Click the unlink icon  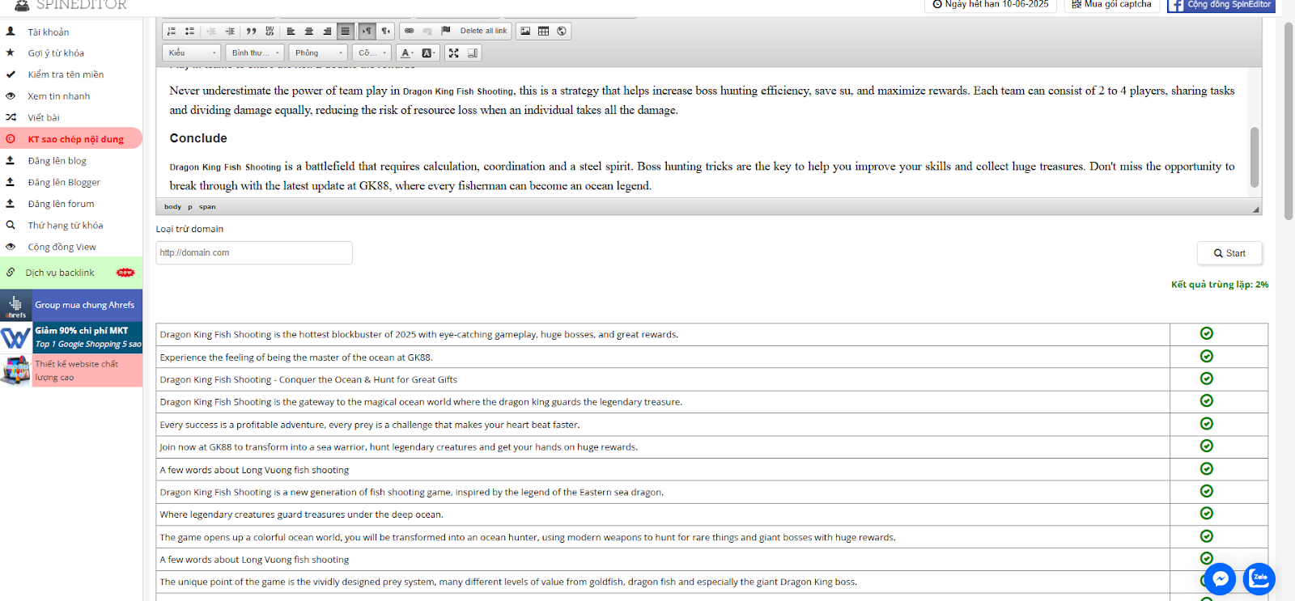tap(427, 31)
